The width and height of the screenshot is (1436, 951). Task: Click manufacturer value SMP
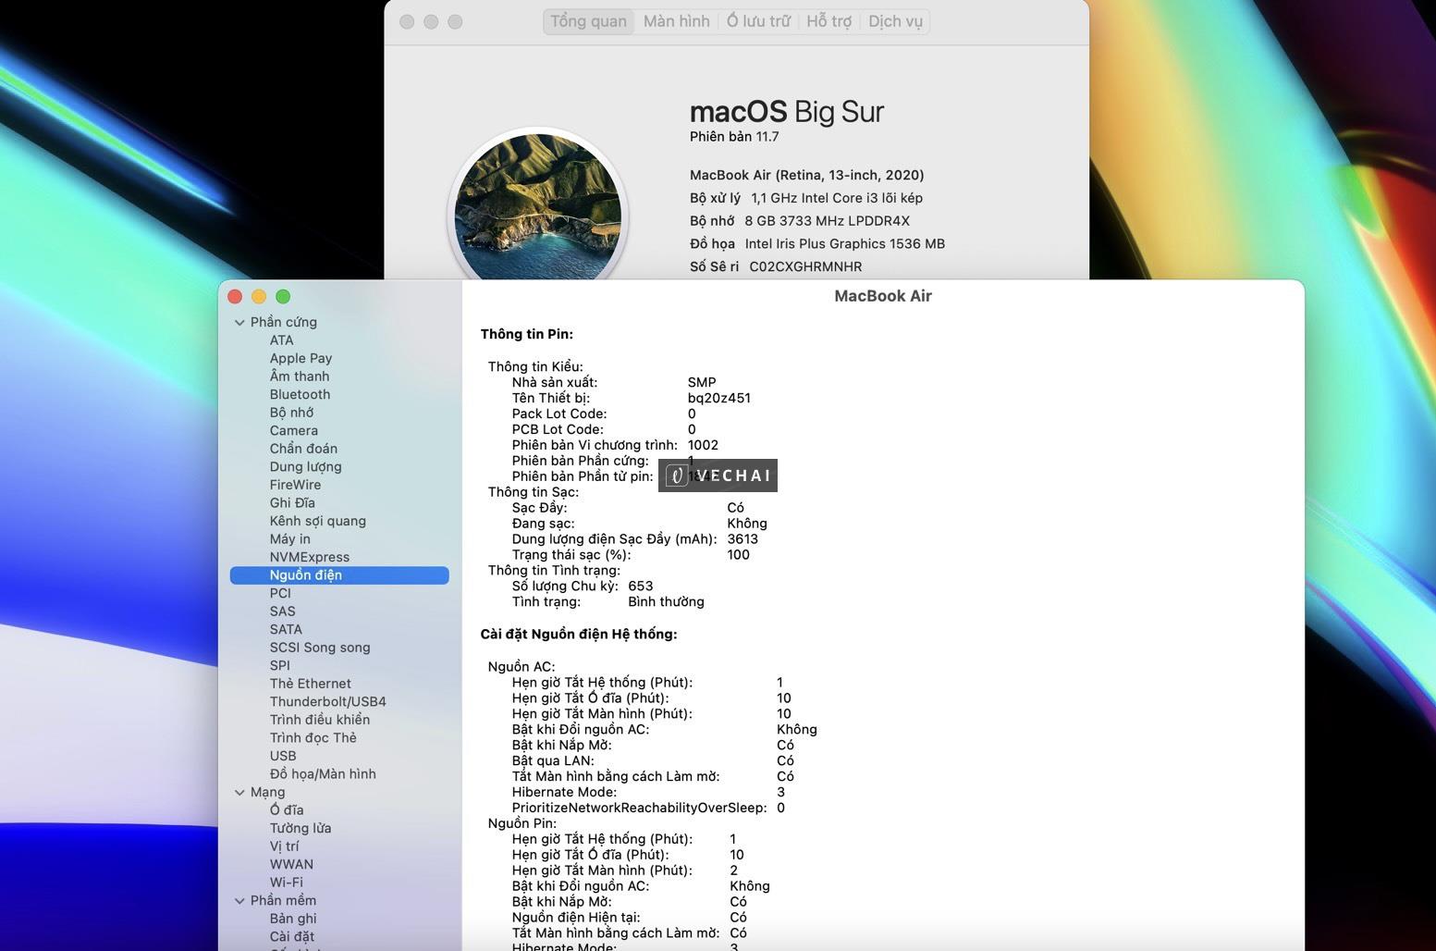[x=701, y=383]
